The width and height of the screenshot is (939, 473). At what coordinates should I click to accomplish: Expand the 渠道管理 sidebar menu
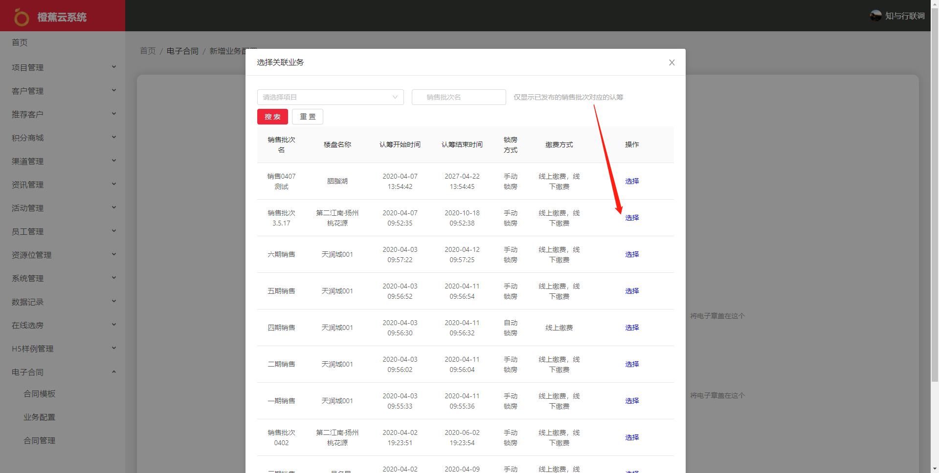point(63,161)
